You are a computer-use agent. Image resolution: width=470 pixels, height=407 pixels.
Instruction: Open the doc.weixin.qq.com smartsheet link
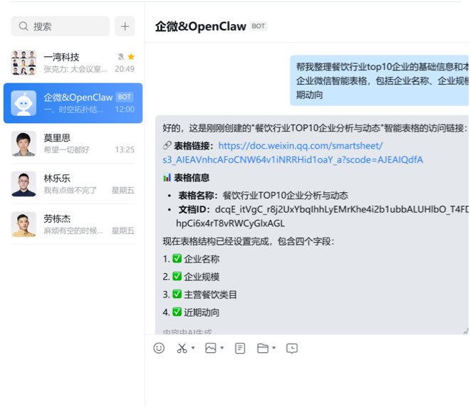point(293,153)
